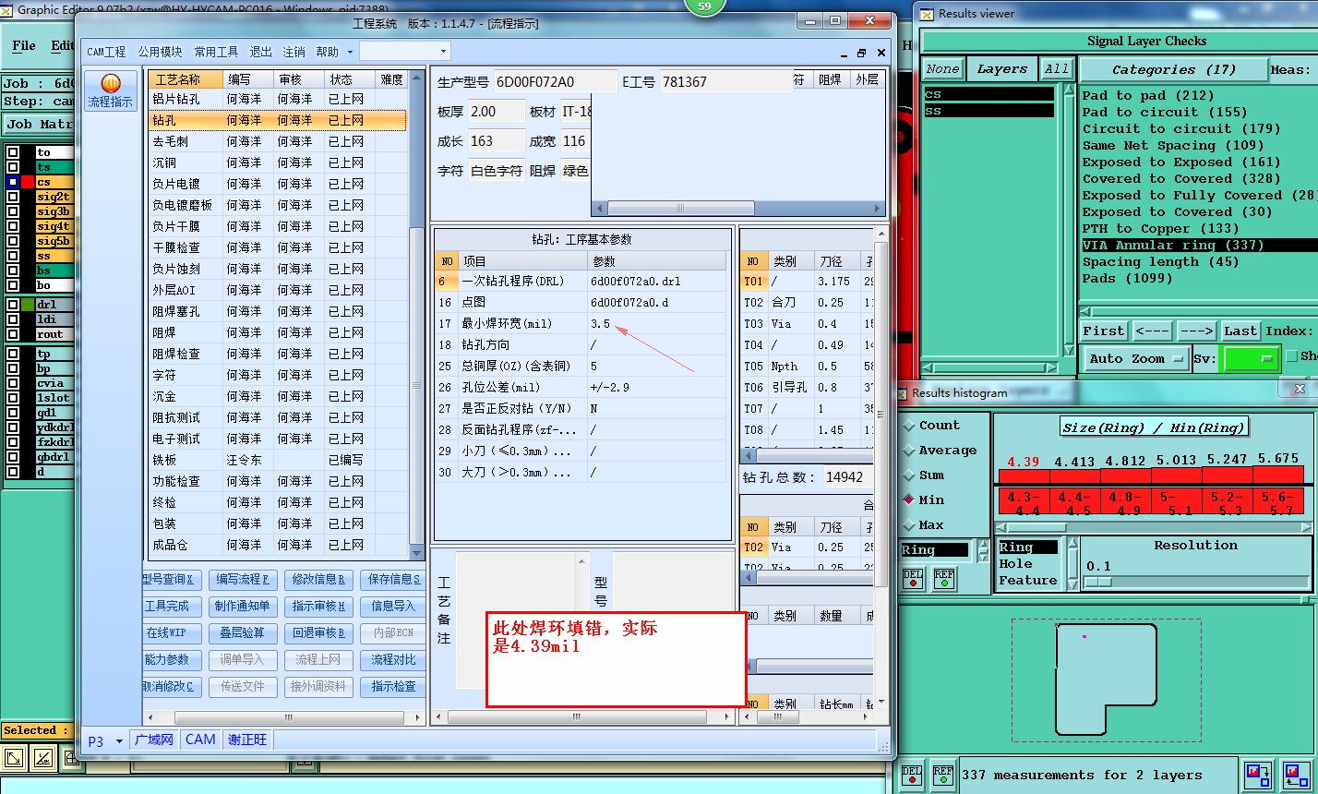Click 最小焊环宽(mil) parameter row
The height and width of the screenshot is (794, 1318).
pyautogui.click(x=581, y=324)
